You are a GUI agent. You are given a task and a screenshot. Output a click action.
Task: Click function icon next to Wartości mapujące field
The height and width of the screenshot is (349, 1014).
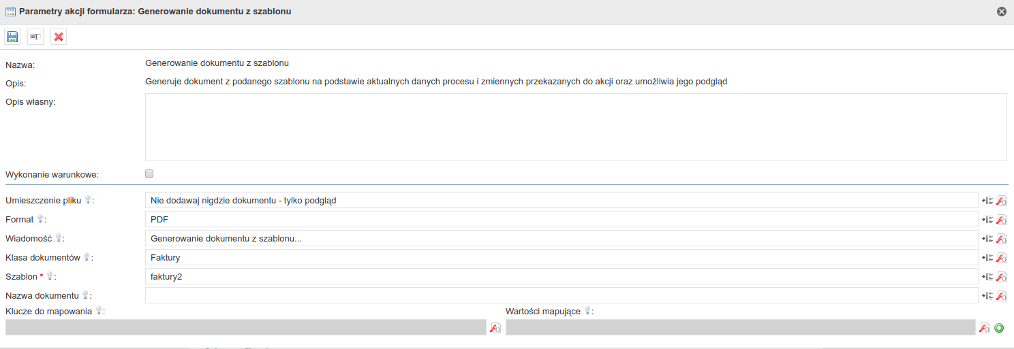tap(984, 328)
